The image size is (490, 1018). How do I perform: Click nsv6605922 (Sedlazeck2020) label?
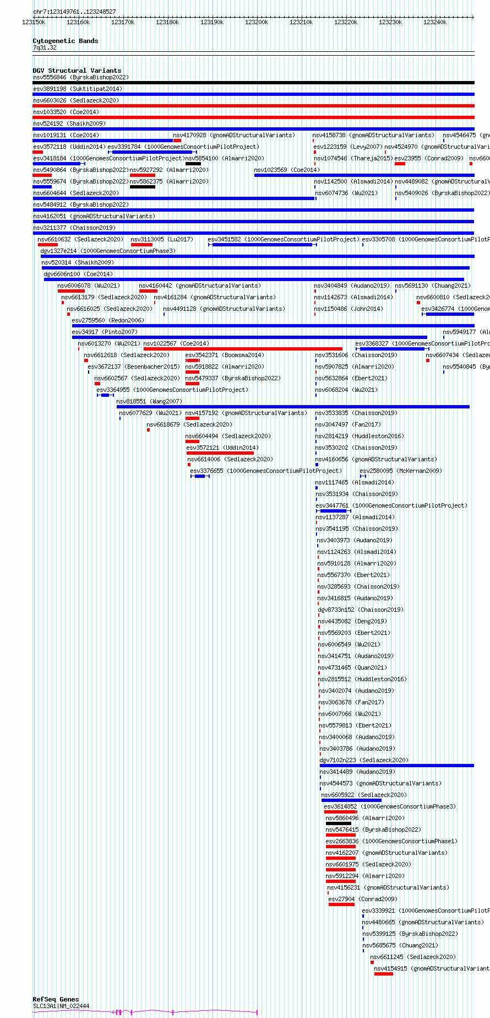tap(364, 795)
